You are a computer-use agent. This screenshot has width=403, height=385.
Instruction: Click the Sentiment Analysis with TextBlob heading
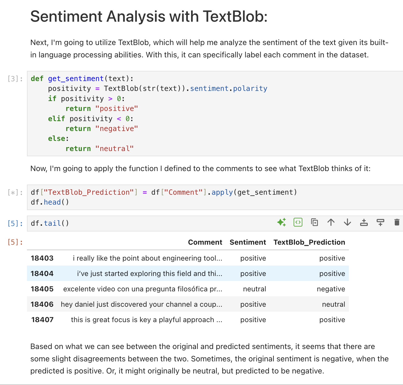(149, 16)
